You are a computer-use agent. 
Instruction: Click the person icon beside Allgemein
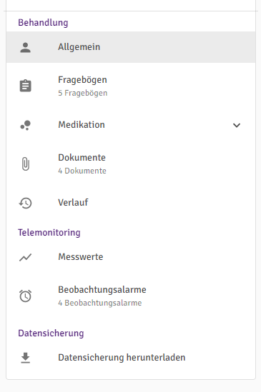tap(25, 48)
